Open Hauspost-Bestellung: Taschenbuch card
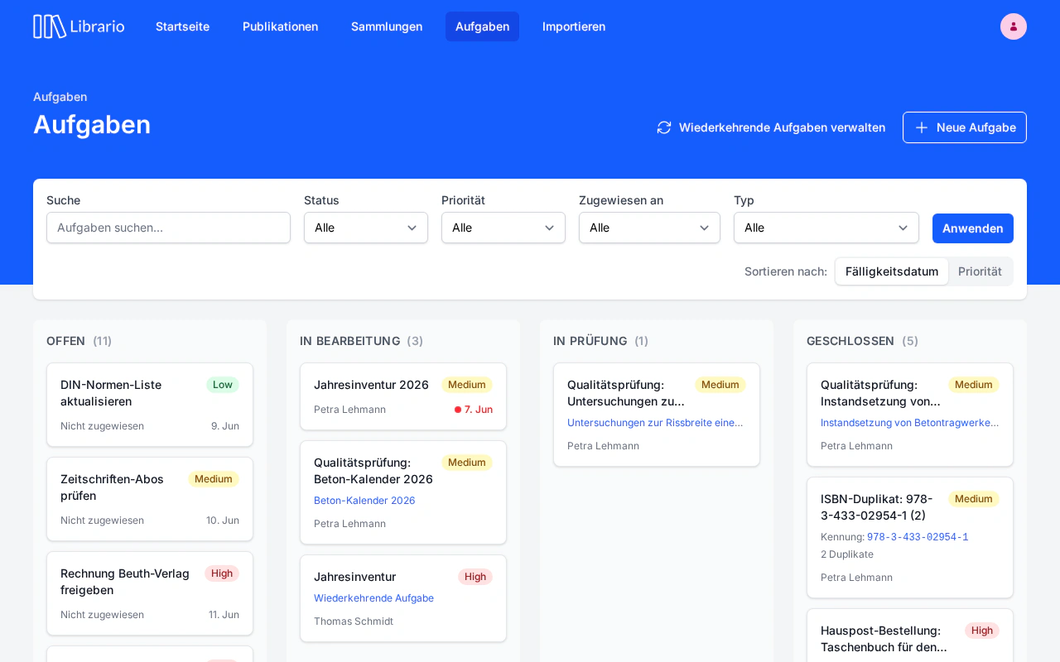 (910, 636)
